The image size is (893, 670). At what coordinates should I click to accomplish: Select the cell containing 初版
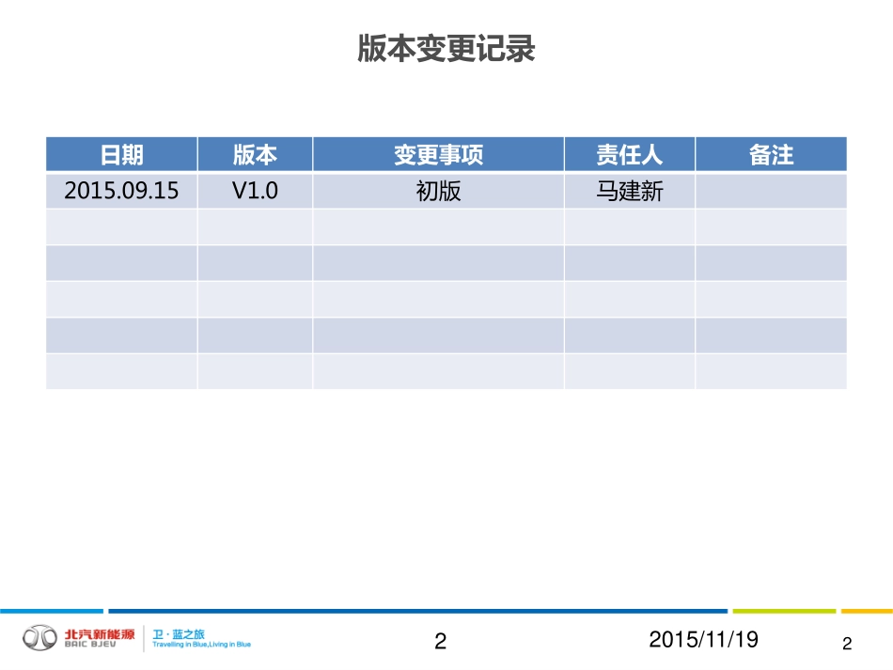439,191
